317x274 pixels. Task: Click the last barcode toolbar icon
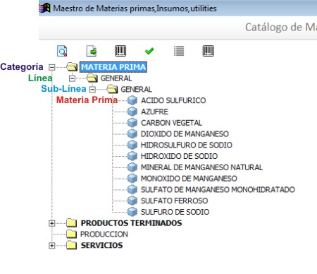209,51
